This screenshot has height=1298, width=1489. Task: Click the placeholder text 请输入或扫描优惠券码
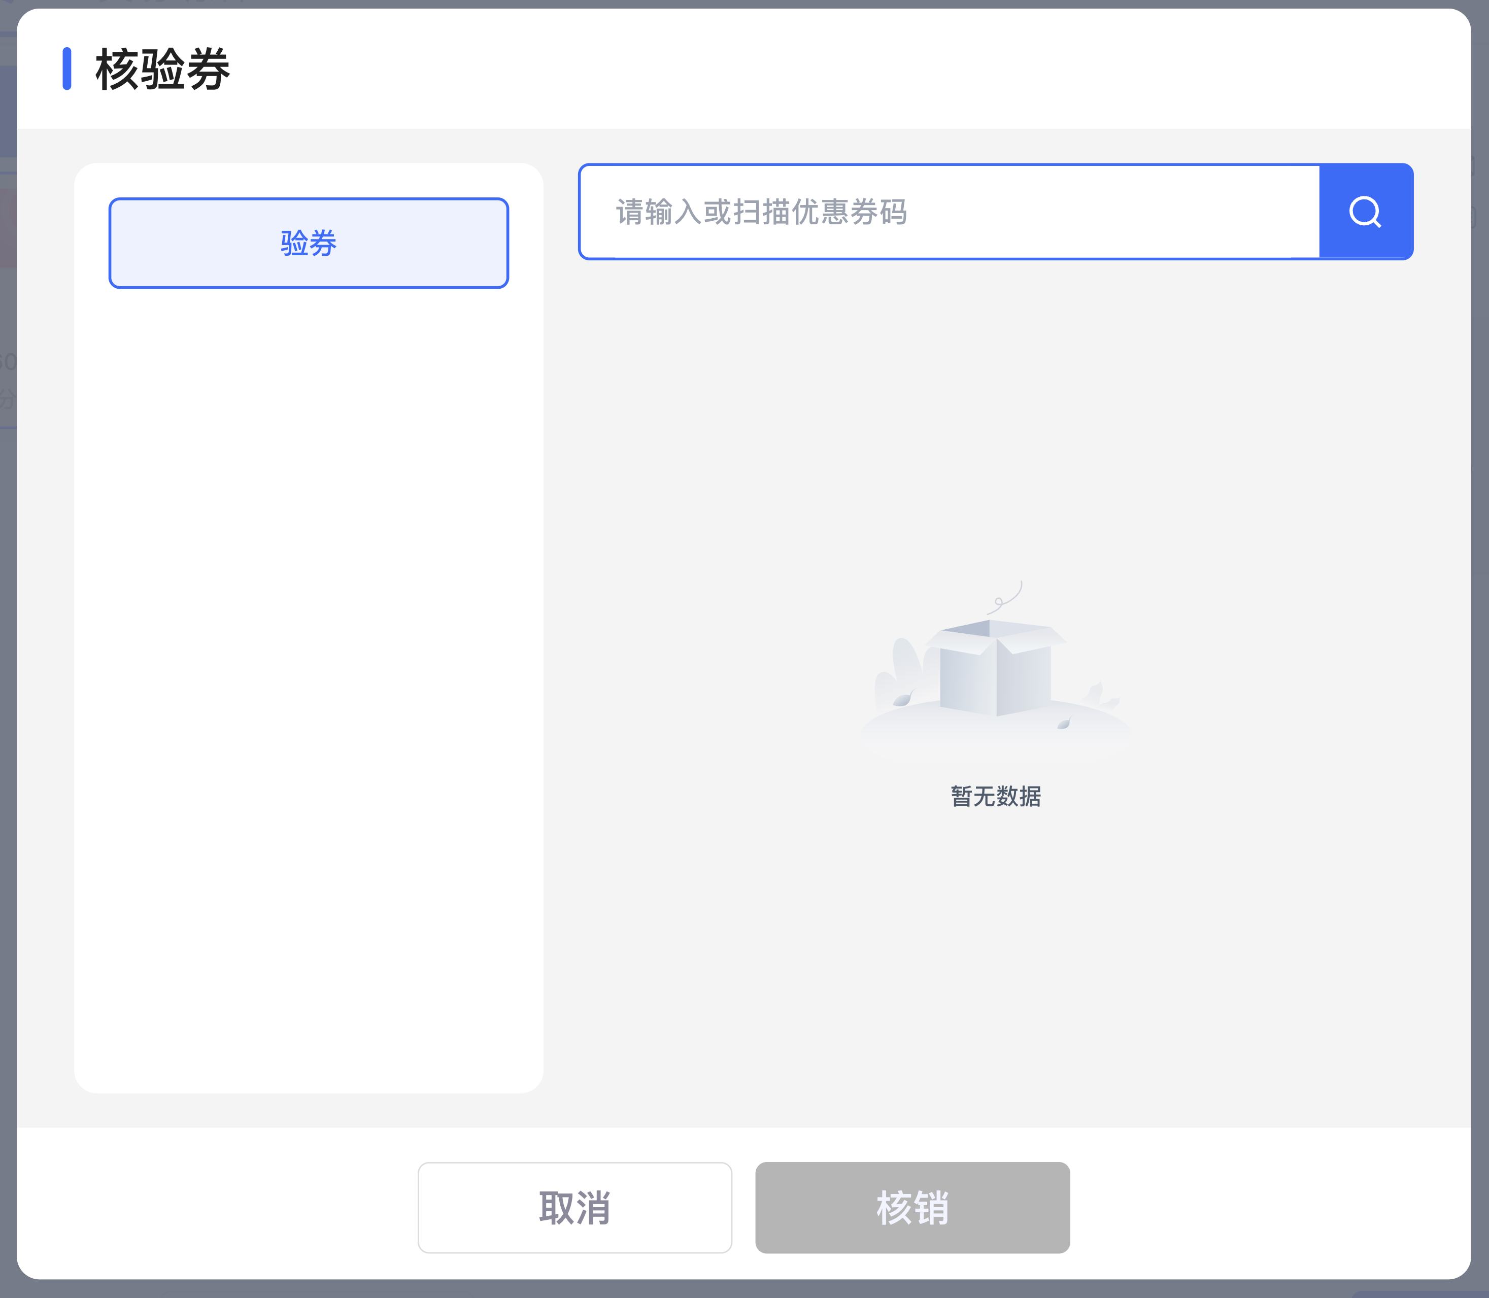point(761,212)
